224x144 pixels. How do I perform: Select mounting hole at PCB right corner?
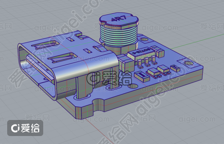[188, 63]
